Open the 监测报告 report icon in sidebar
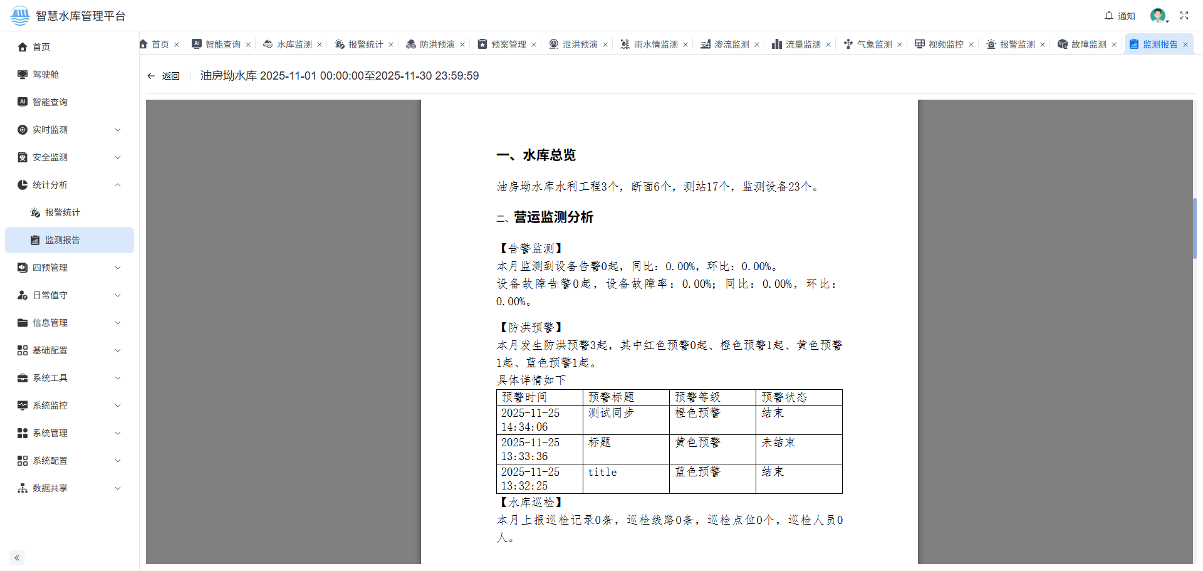 (35, 240)
